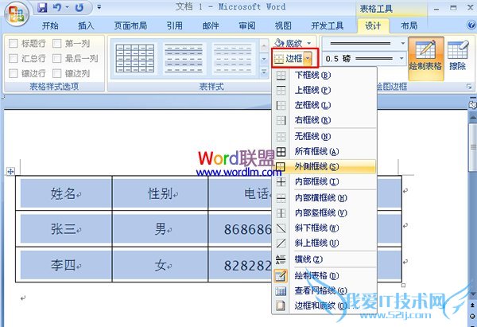Move table styles gallery up one row
The image size is (477, 327).
click(264, 45)
